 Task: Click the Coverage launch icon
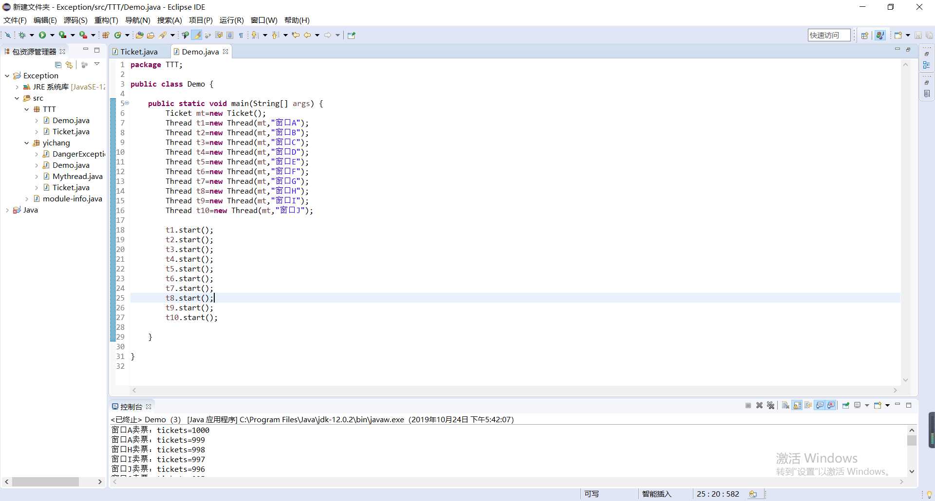pyautogui.click(x=63, y=35)
